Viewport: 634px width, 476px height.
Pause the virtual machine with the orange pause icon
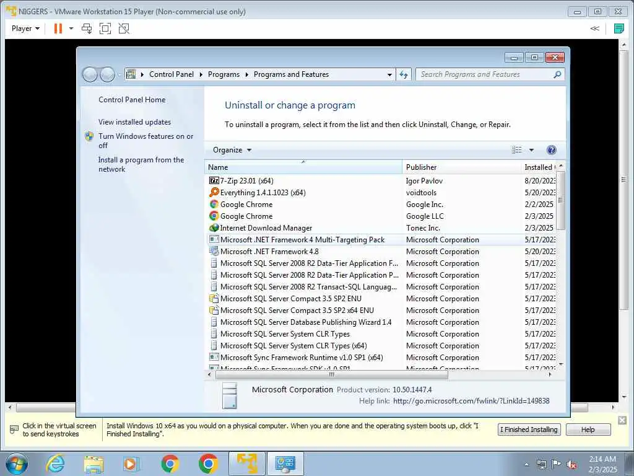(58, 29)
